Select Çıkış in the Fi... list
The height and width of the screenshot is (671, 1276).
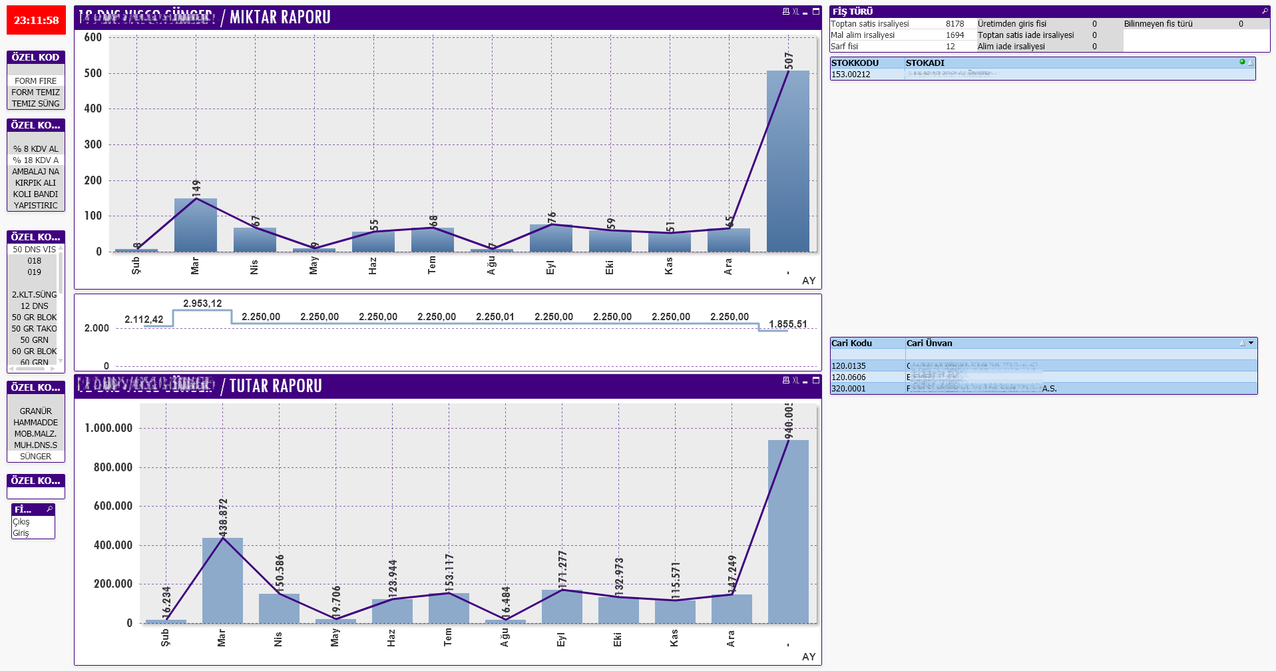(x=21, y=522)
